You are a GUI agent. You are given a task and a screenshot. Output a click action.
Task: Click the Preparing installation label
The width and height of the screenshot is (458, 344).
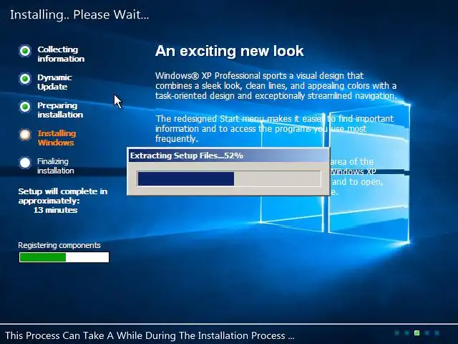tap(60, 110)
